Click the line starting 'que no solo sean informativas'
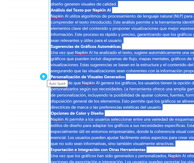194x163 pixels. (112, 144)
